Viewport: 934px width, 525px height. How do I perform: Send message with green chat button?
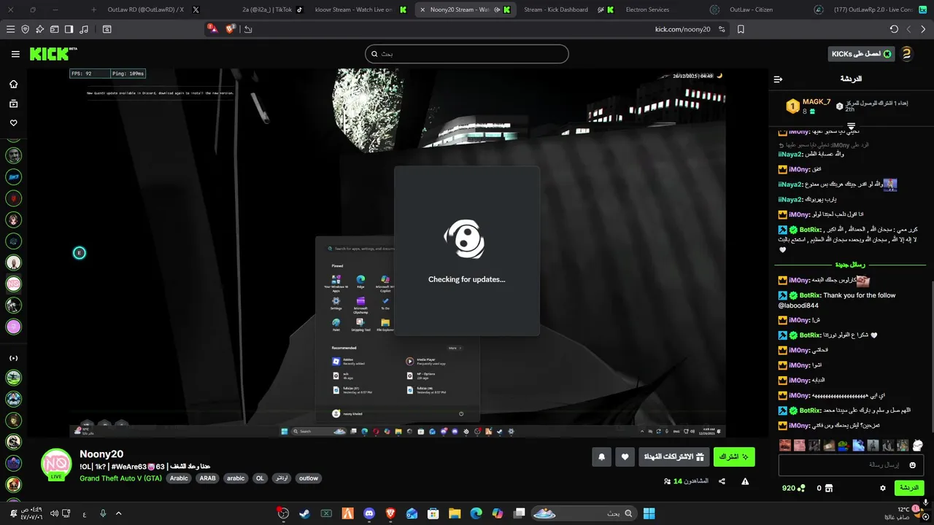click(x=909, y=488)
